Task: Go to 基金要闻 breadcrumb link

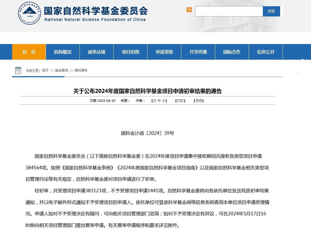Action: [x=61, y=70]
